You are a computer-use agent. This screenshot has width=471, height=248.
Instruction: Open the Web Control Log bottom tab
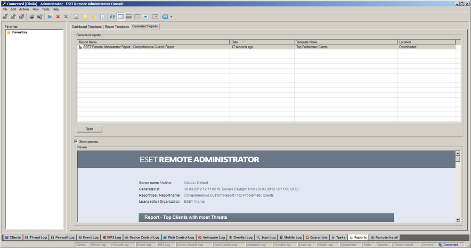179,238
